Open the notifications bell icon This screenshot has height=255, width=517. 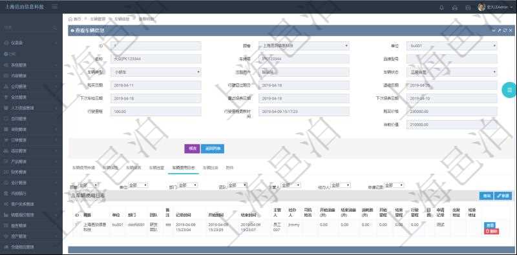point(442,8)
